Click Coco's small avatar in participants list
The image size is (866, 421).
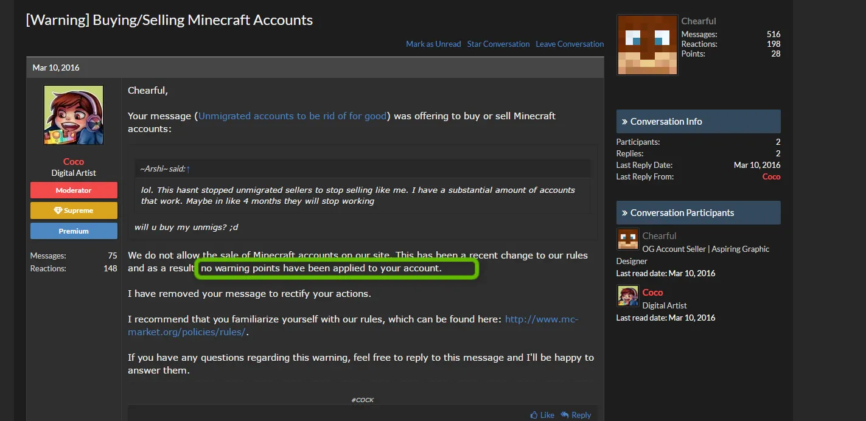(x=627, y=296)
